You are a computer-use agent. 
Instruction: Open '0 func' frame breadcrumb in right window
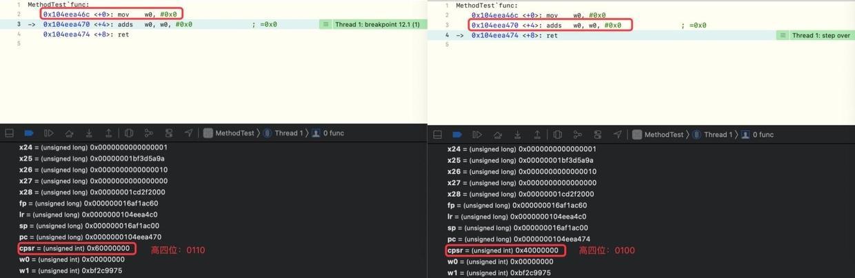pyautogui.click(x=757, y=135)
